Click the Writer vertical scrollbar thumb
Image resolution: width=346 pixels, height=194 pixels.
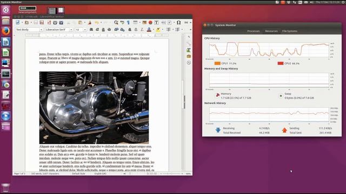coord(183,95)
